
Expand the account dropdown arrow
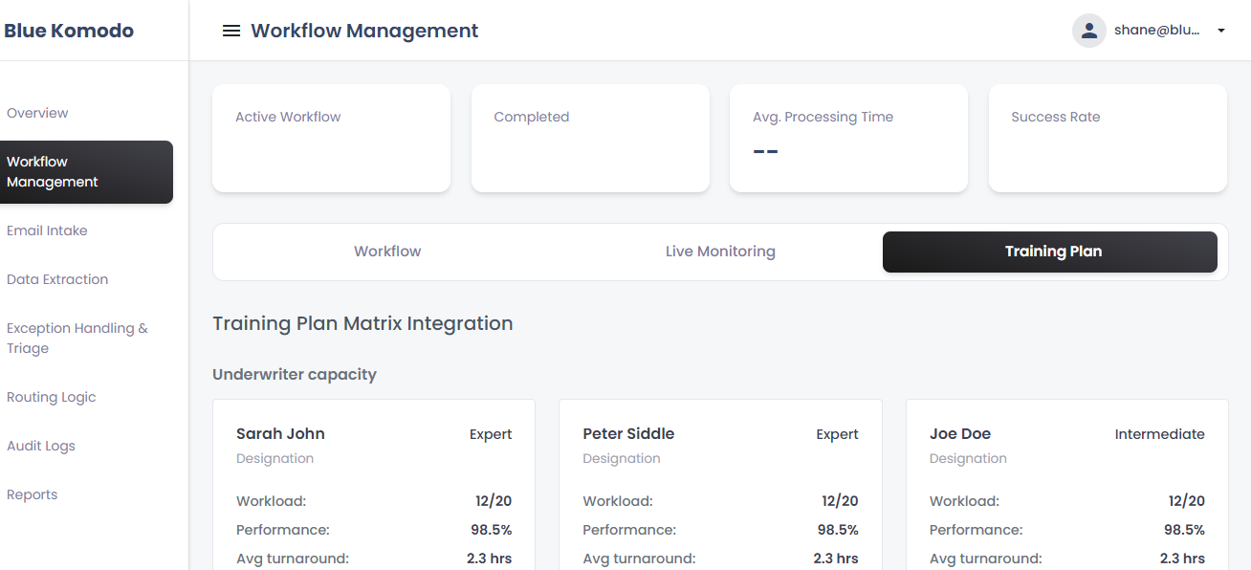click(x=1220, y=31)
